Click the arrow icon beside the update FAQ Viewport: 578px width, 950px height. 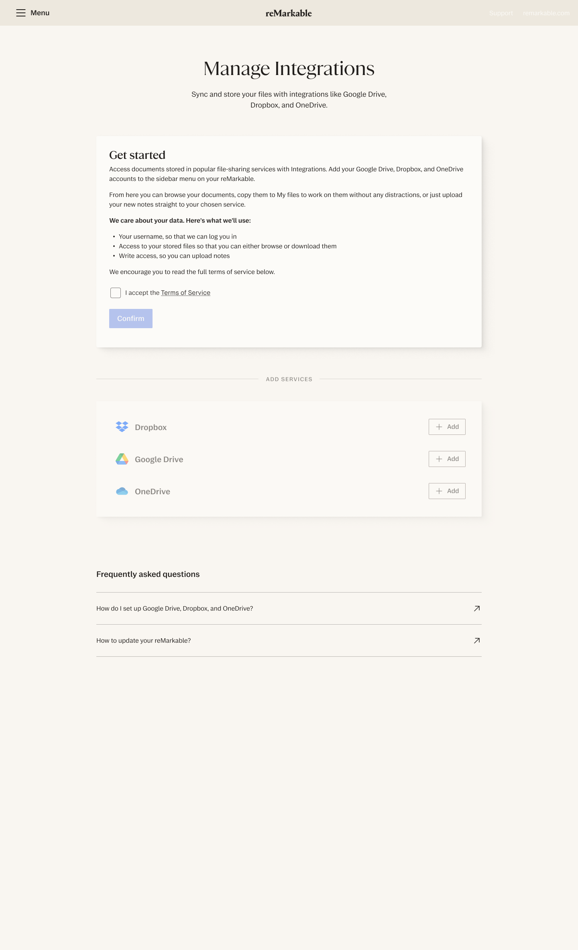click(x=476, y=641)
